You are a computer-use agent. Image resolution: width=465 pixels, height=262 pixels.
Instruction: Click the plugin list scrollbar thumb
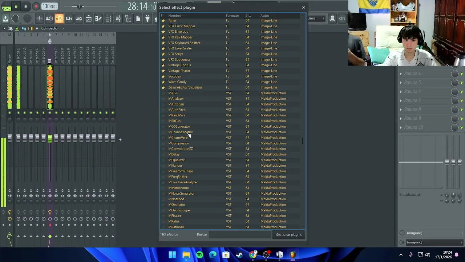(303, 140)
